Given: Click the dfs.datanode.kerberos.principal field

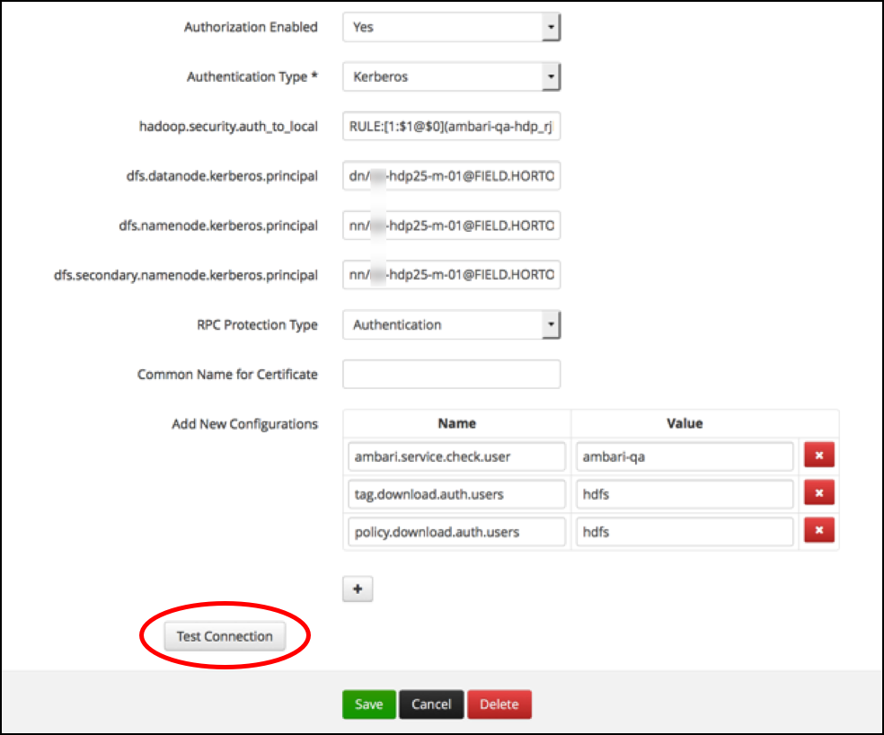Looking at the screenshot, I should [451, 176].
